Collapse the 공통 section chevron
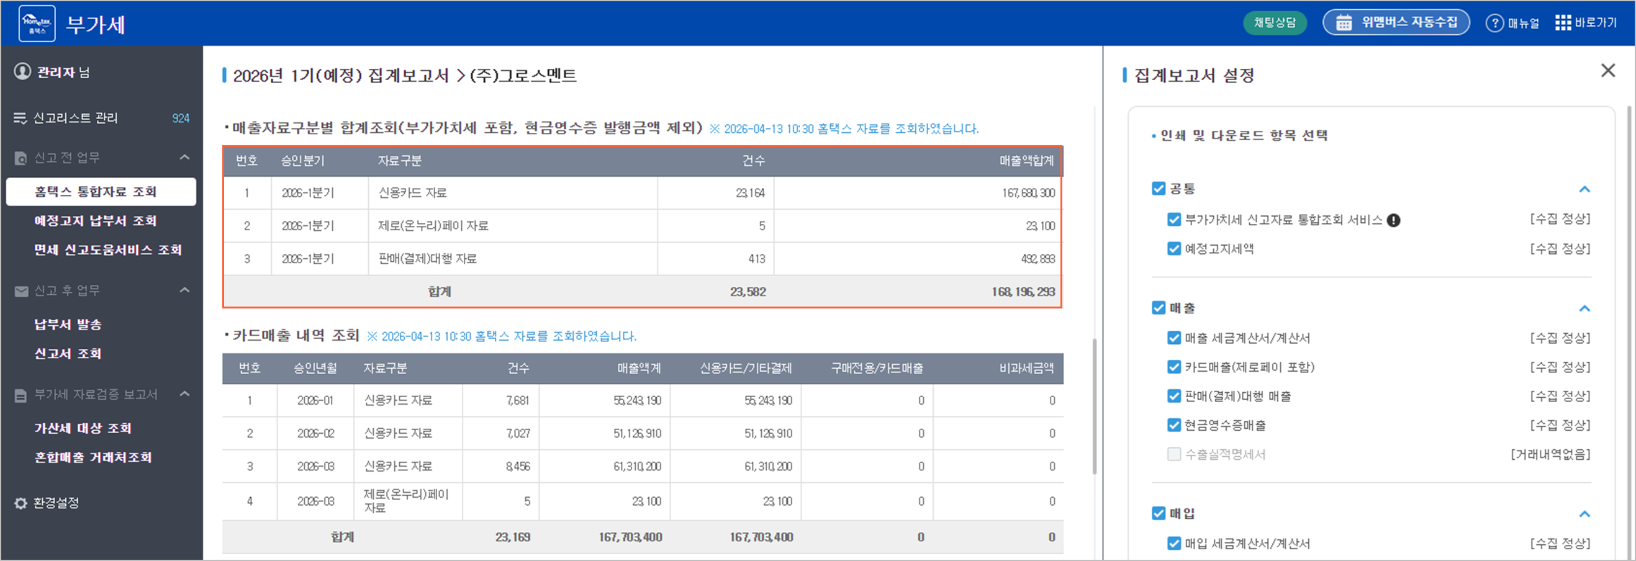This screenshot has height=561, width=1636. coord(1584,189)
